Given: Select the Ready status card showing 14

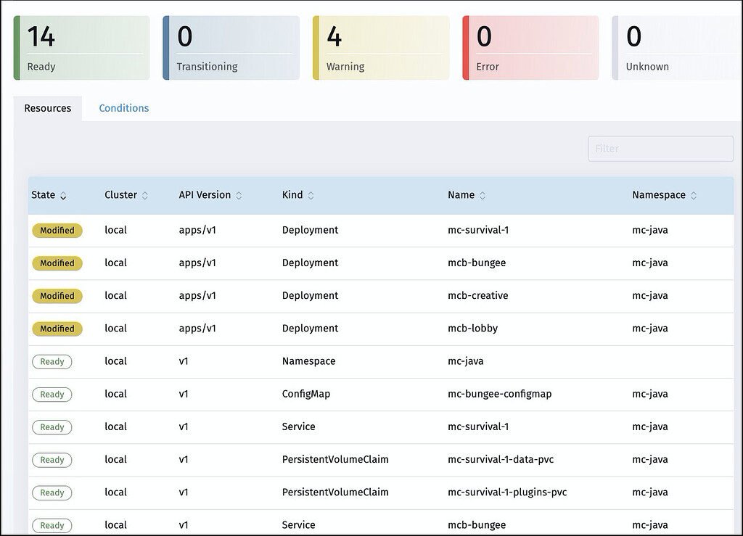Looking at the screenshot, I should tap(81, 47).
